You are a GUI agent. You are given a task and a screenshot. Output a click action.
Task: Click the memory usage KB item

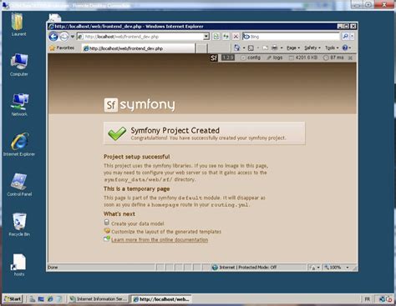tap(303, 58)
